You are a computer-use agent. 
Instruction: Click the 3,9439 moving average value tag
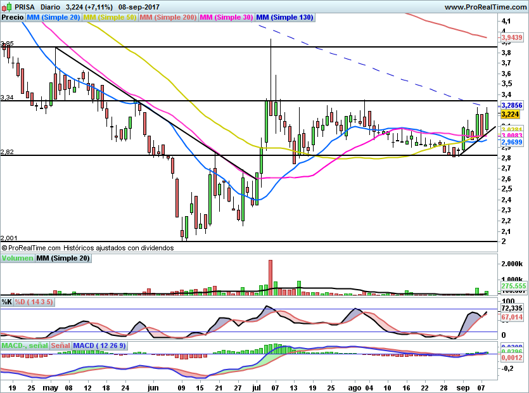[511, 38]
